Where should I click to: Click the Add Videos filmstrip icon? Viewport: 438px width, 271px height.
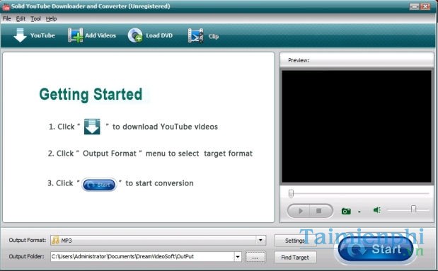(76, 35)
